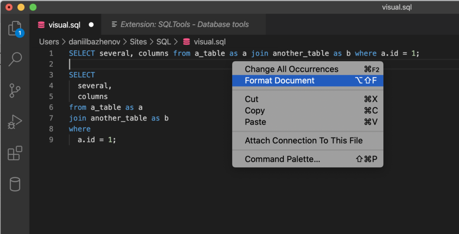
Task: Click 'a_table' on line 6
Action: (106, 108)
